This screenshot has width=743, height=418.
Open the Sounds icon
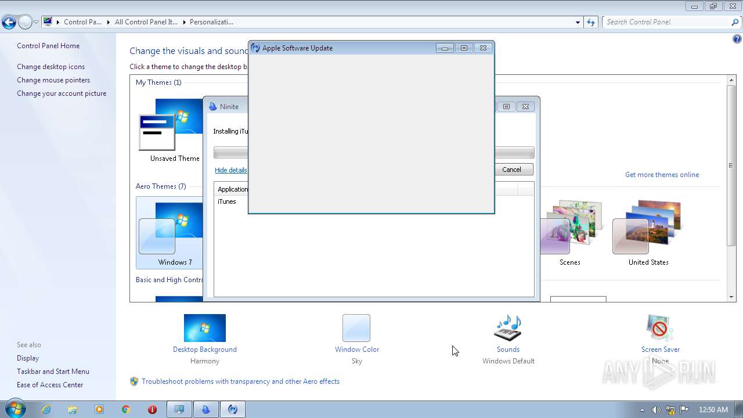pyautogui.click(x=508, y=328)
